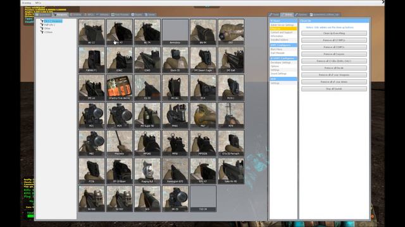This screenshot has height=227, width=405.
Task: Click the Stop all Sounds button
Action: coord(334,89)
